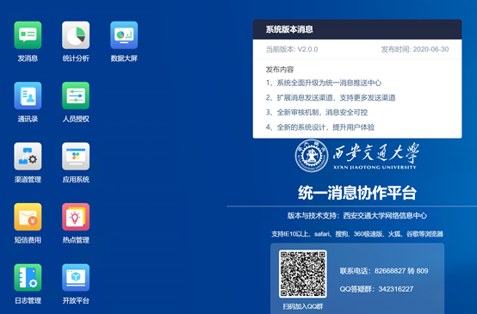477x314 pixels.
Task: Open the 发消息 app icon
Action: click(28, 35)
